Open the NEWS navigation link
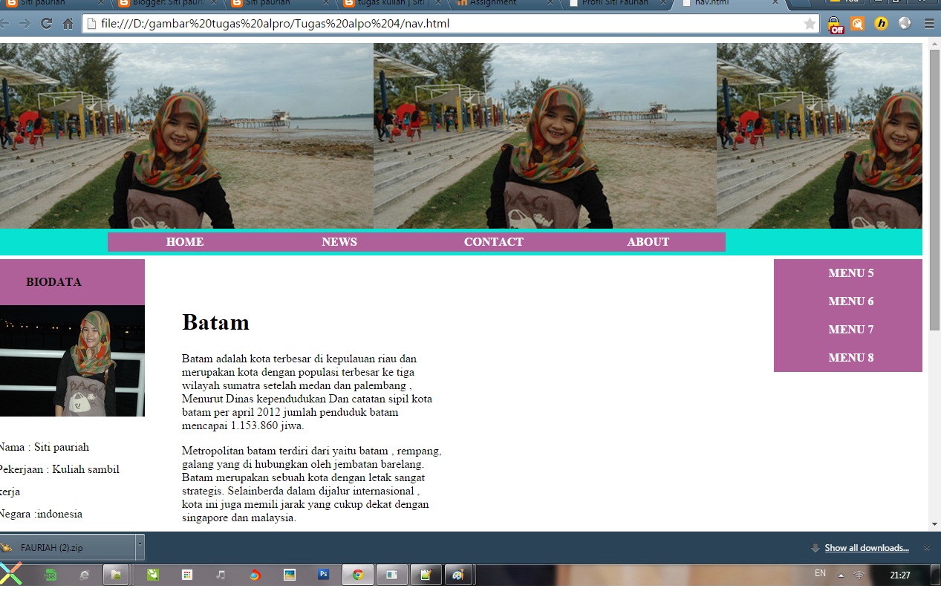This screenshot has height=594, width=941. [339, 242]
